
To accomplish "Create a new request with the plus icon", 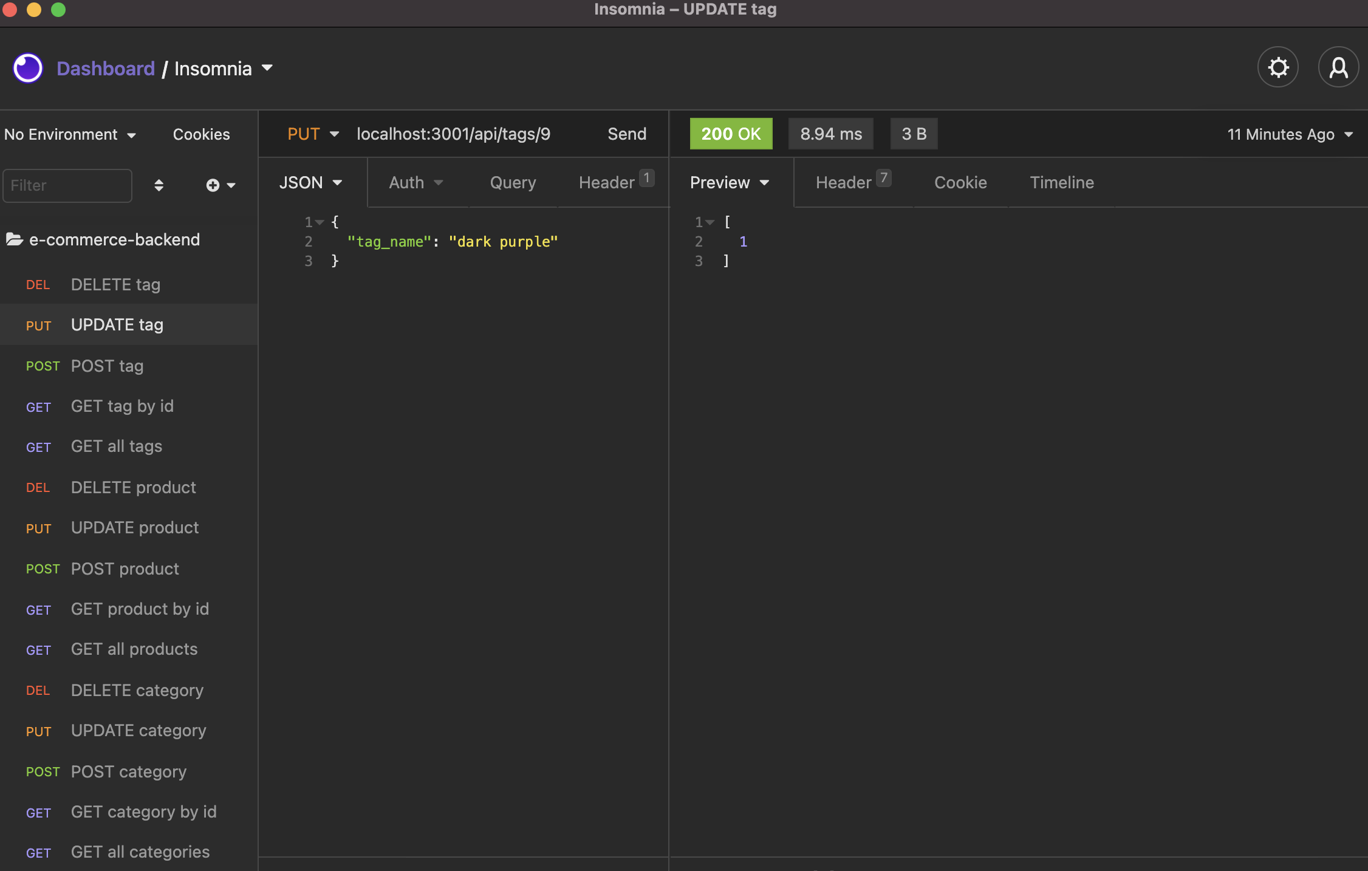I will 212,185.
